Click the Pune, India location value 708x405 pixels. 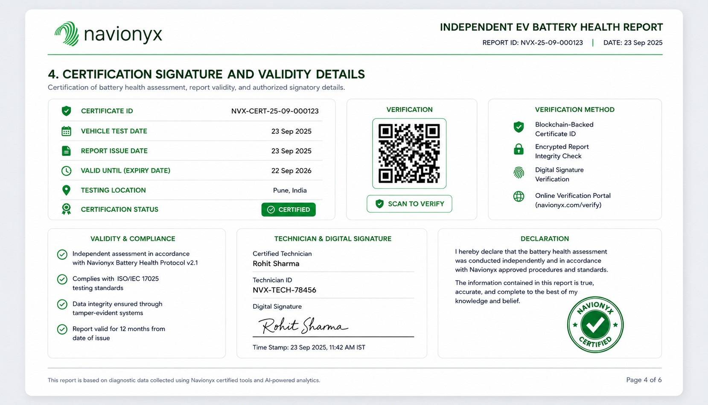[290, 191]
